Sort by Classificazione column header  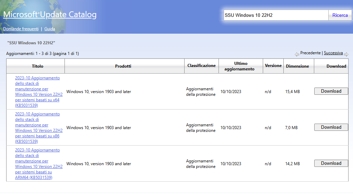pyautogui.click(x=201, y=66)
